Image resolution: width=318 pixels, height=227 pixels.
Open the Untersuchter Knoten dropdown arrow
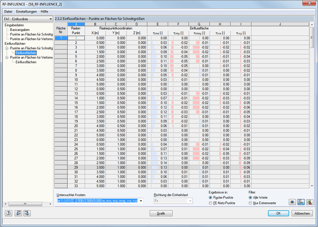tap(141, 201)
